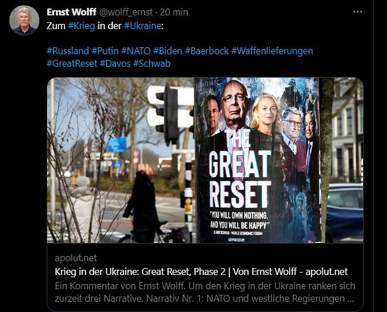Open the #Waffenlieferungen hashtag
Viewport: 387px width, 312px height.
272,51
